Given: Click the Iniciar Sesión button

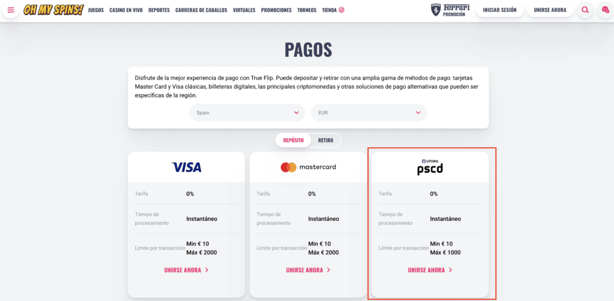Looking at the screenshot, I should point(499,10).
